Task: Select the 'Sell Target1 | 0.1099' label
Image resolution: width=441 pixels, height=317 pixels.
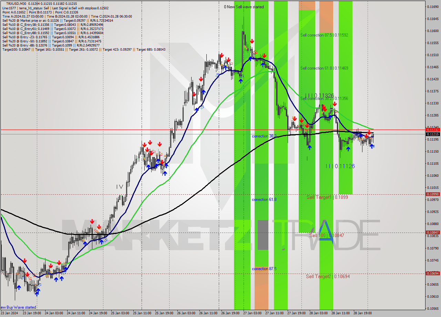Action: click(327, 197)
